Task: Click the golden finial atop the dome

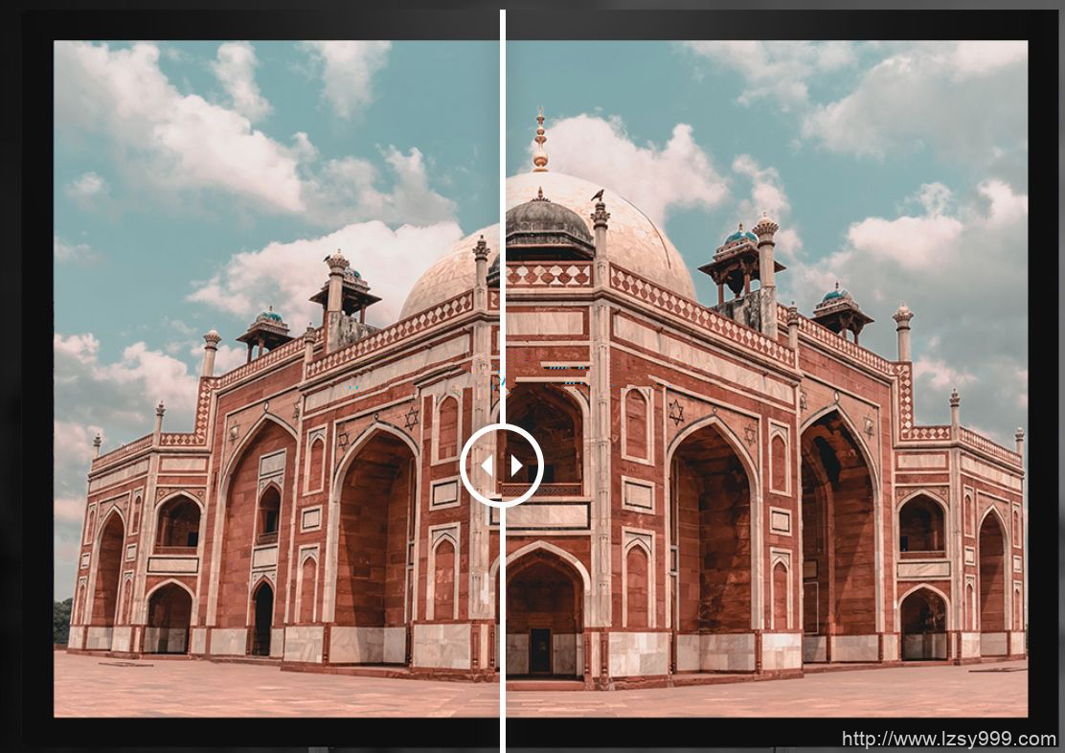Action: tap(540, 141)
